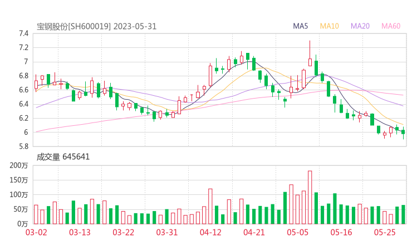Click the 7.2 price axis label

pyautogui.click(x=23, y=47)
